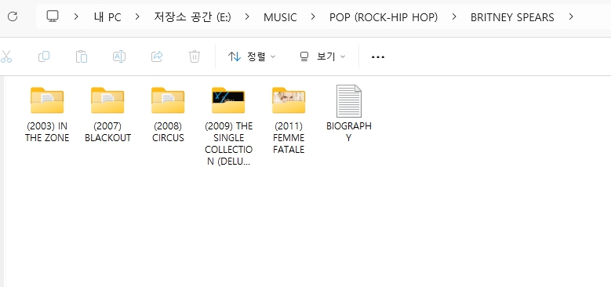This screenshot has height=287, width=611.
Task: Select the (2011) FEMME FATALE folder thumbnail
Action: click(x=289, y=100)
